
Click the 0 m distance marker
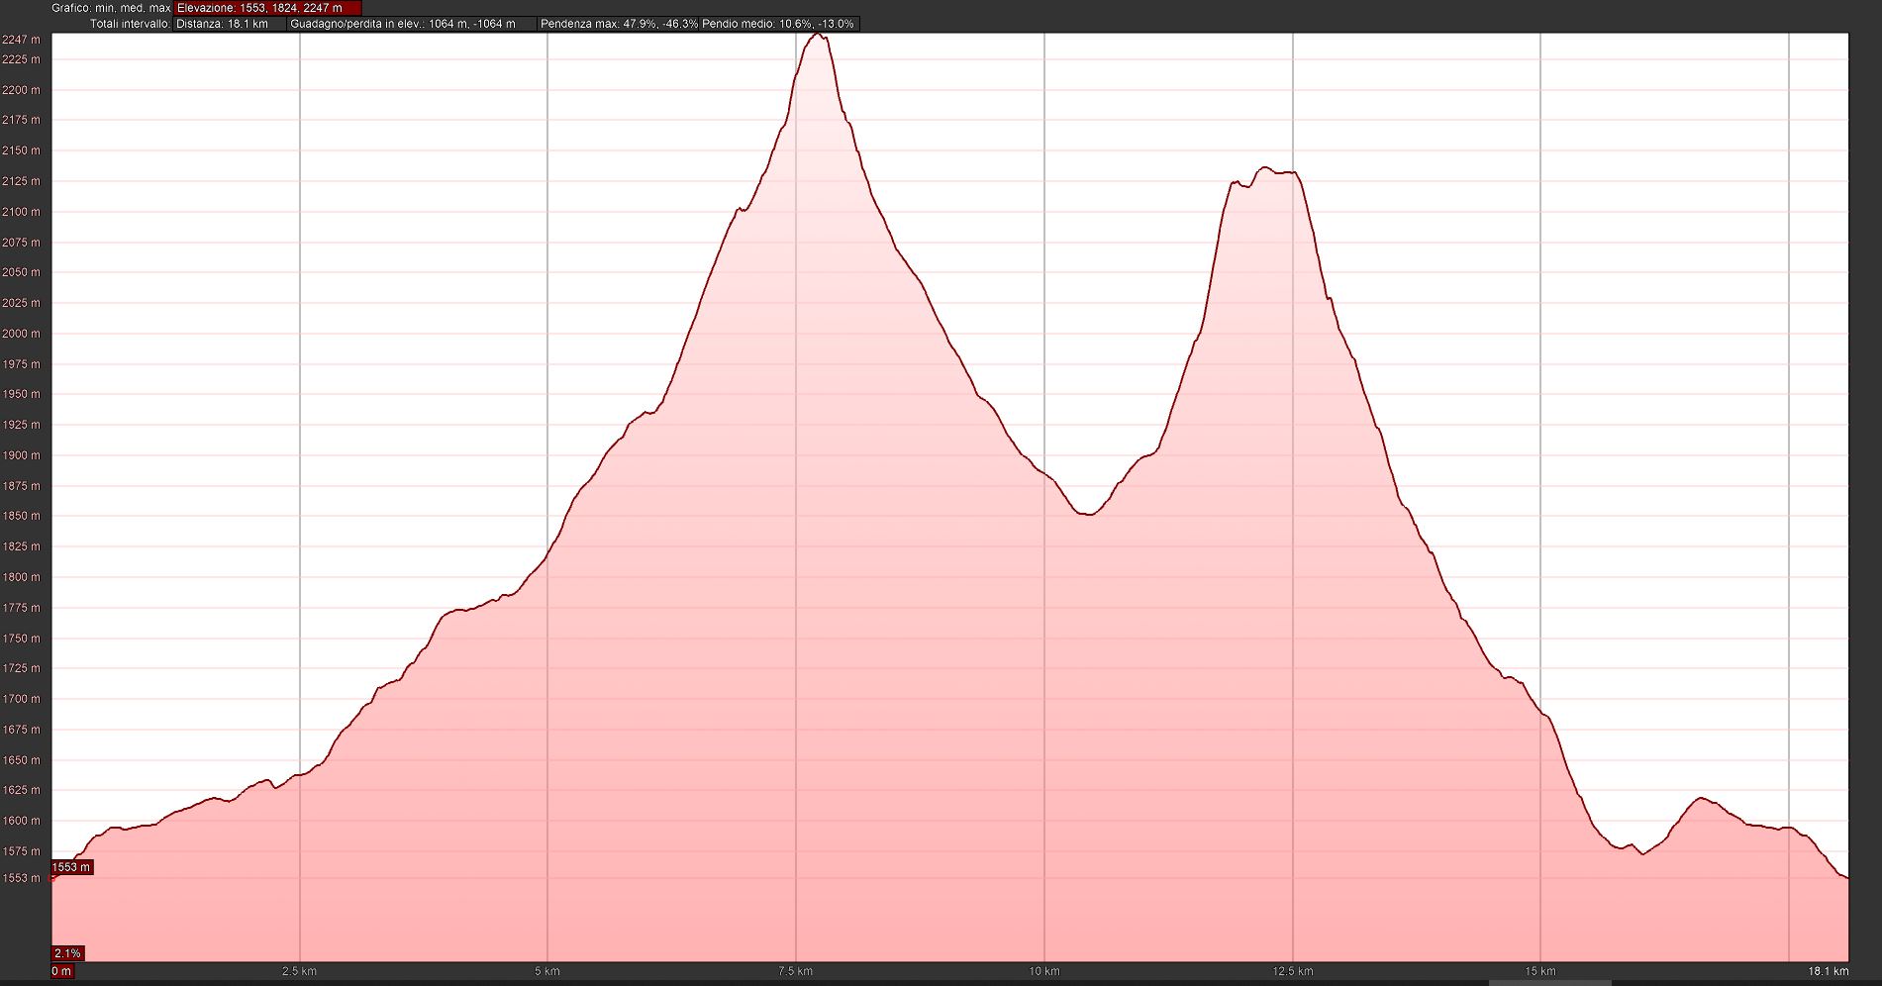click(61, 971)
